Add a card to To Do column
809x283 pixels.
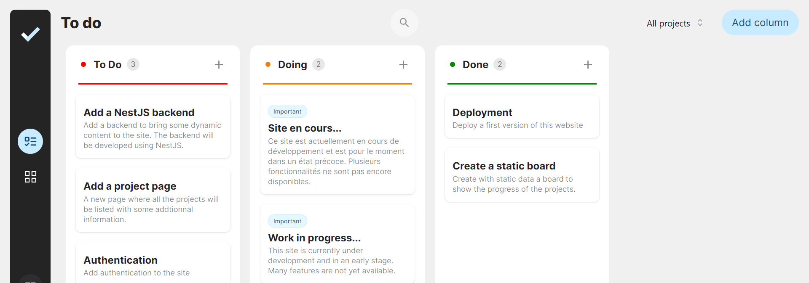tap(219, 65)
